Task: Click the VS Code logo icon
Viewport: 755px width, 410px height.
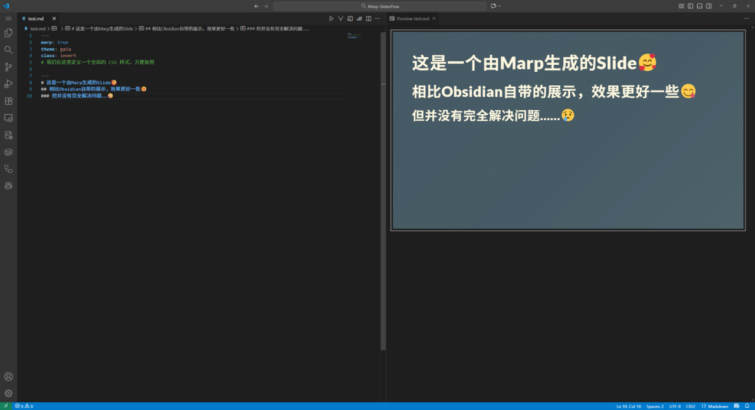Action: 6,6
